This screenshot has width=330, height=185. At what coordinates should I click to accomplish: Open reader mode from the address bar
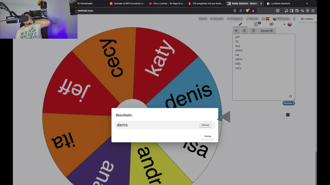[x=235, y=11]
